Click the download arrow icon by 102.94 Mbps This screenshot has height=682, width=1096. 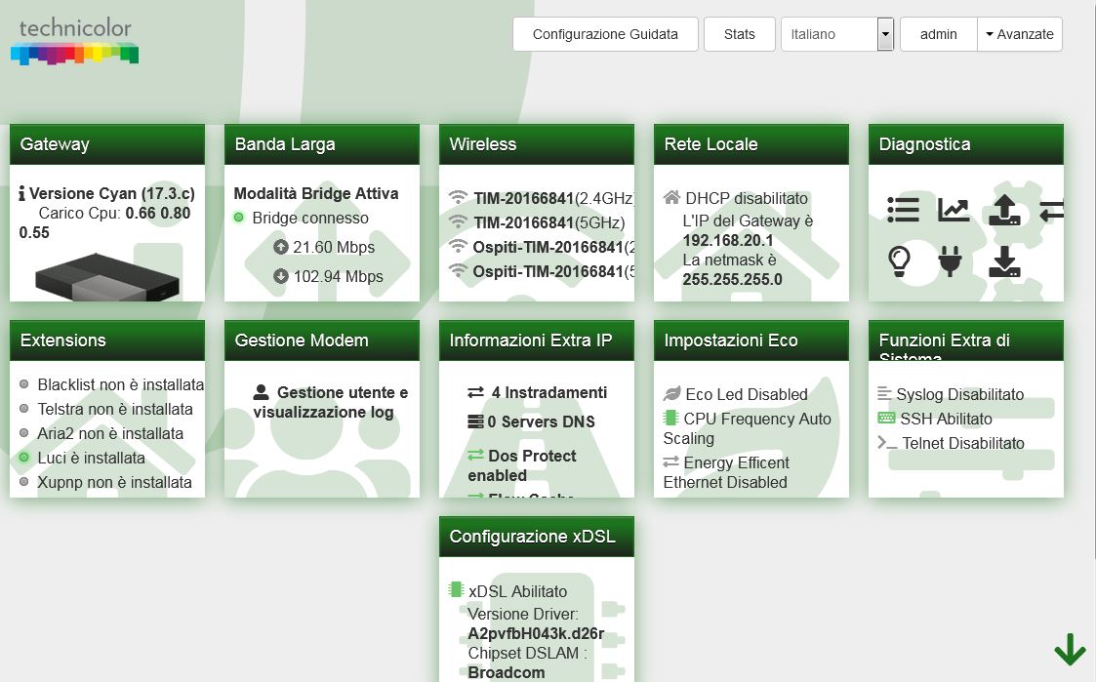point(280,276)
